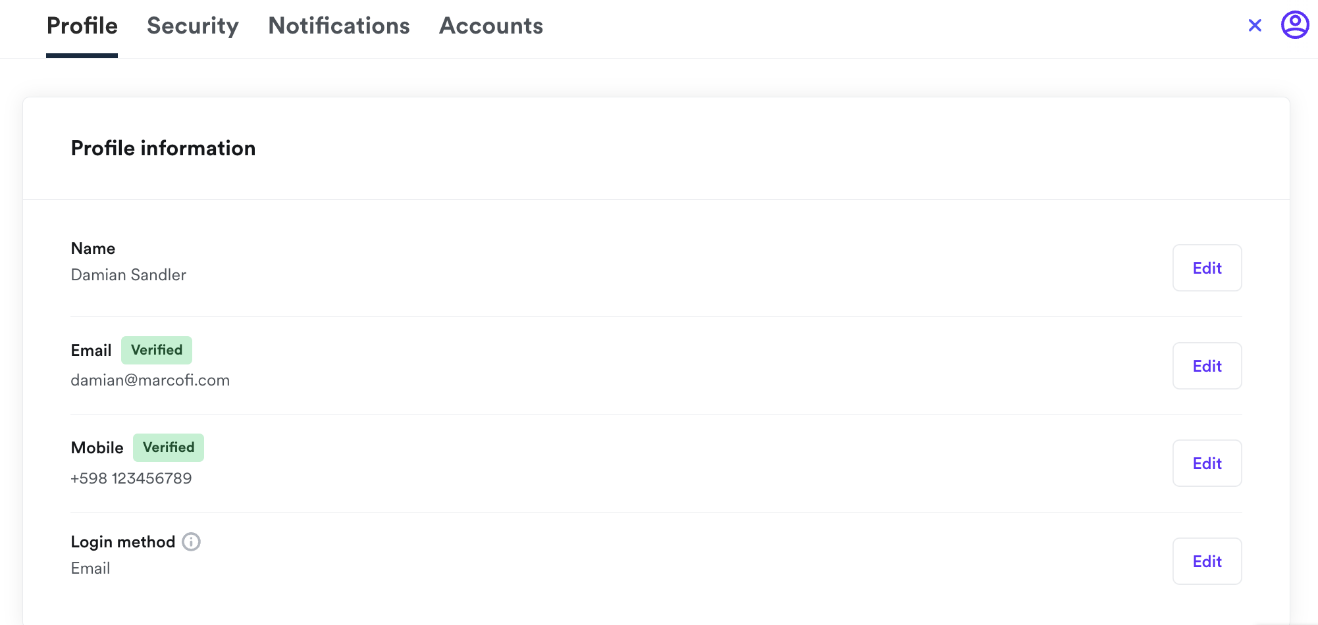Click the Verified badge beside Mobile
1318x625 pixels.
click(x=169, y=447)
